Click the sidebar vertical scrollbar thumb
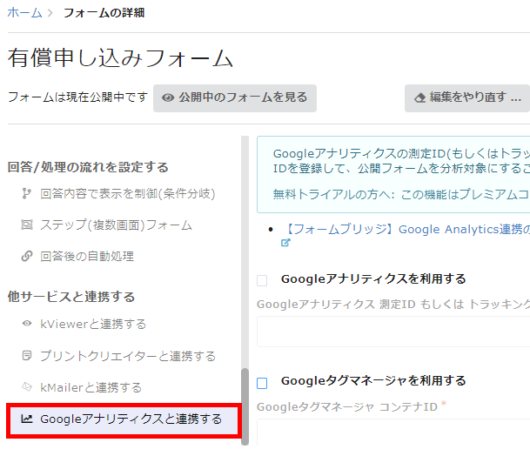This screenshot has width=530, height=456. coord(245,406)
